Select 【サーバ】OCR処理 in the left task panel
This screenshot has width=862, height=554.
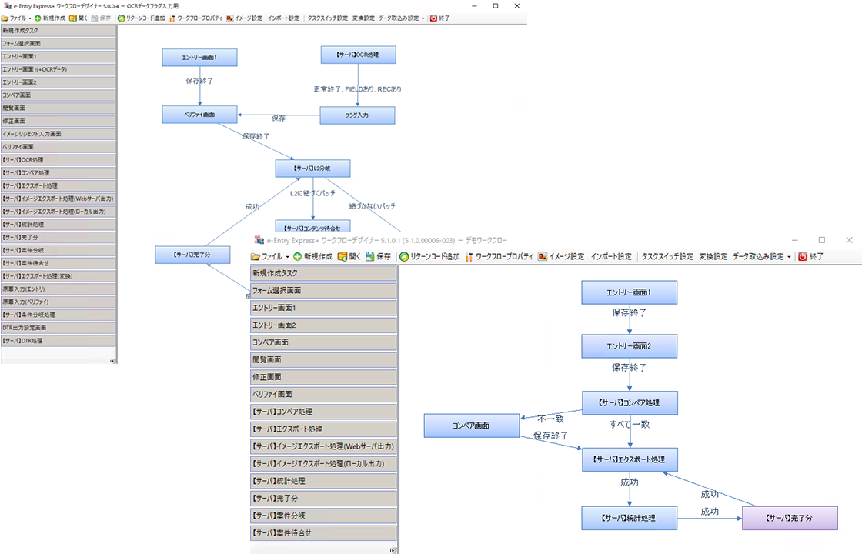click(x=58, y=161)
